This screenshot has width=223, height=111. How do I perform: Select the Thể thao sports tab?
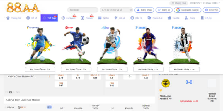(49, 18)
